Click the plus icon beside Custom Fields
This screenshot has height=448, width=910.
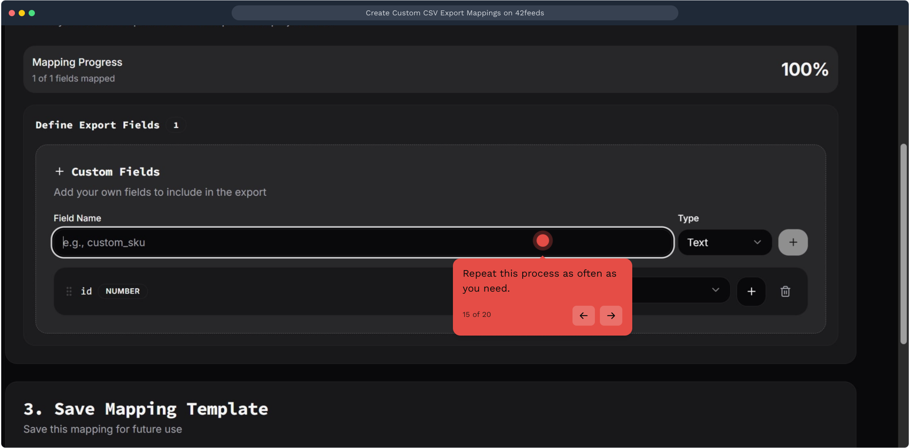tap(59, 171)
